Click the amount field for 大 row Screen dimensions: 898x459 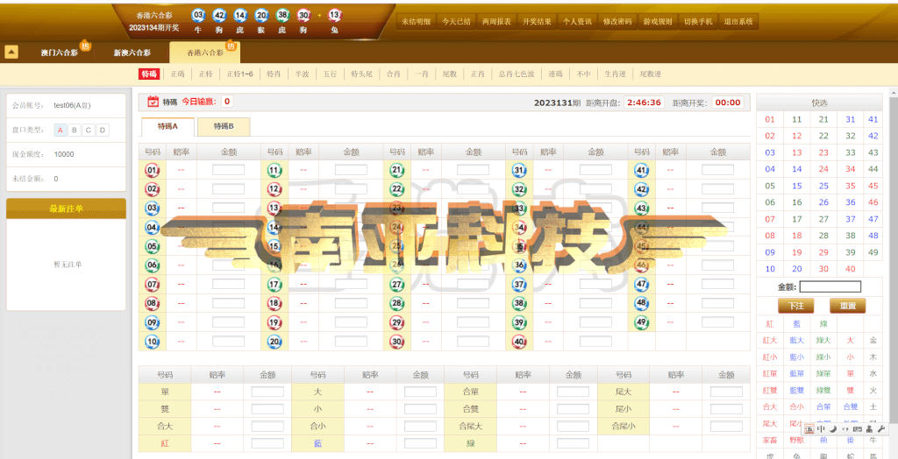pyautogui.click(x=420, y=392)
